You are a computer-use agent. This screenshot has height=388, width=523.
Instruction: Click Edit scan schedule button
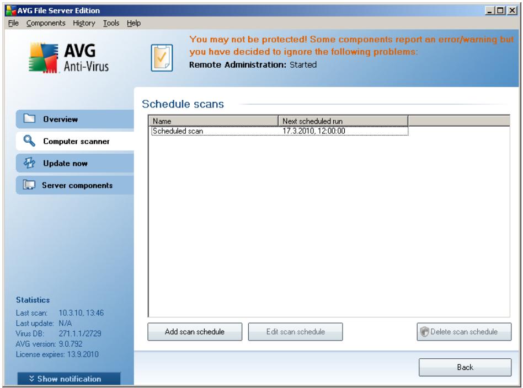pyautogui.click(x=295, y=332)
